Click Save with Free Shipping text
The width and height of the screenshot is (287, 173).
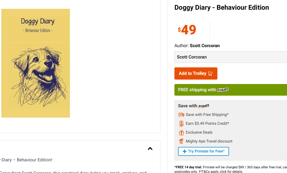(207, 115)
